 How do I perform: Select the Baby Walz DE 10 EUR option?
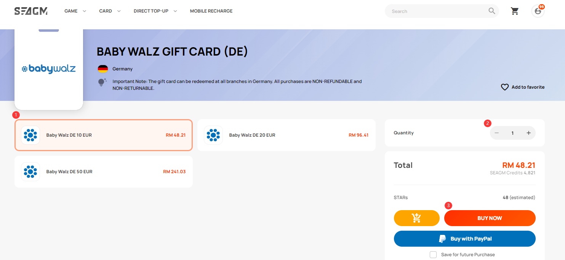coord(104,135)
